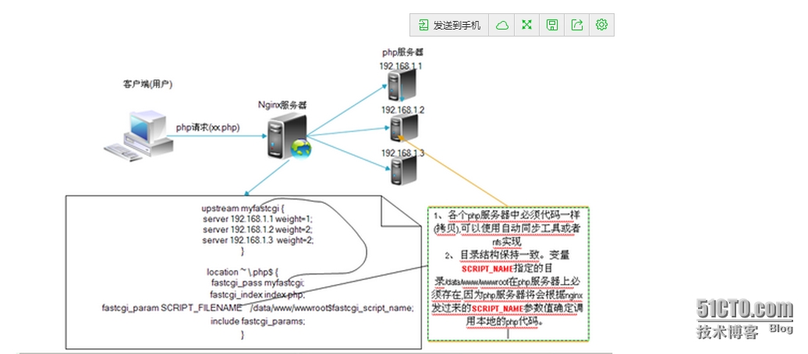Click the Nginx server icon with globe
This screenshot has height=354, width=808.
pos(289,136)
